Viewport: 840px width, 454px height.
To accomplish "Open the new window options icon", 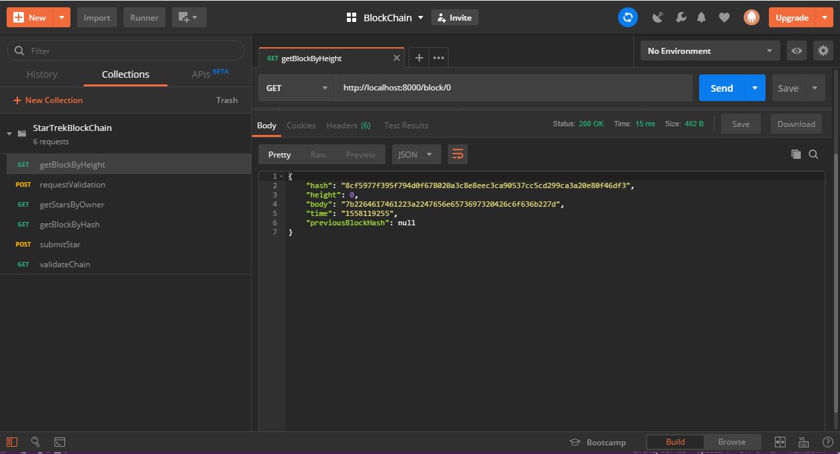I will [x=189, y=18].
